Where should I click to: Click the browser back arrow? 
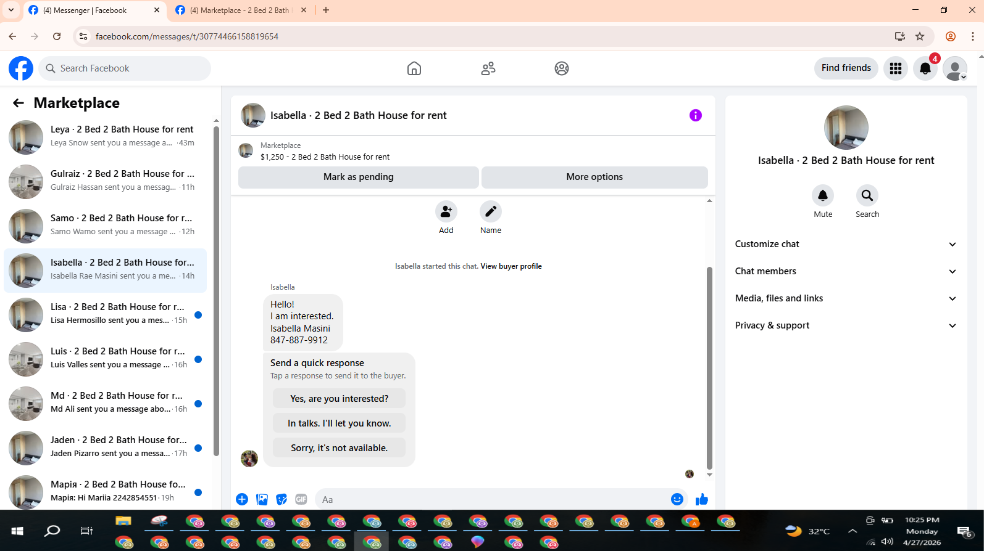point(12,36)
